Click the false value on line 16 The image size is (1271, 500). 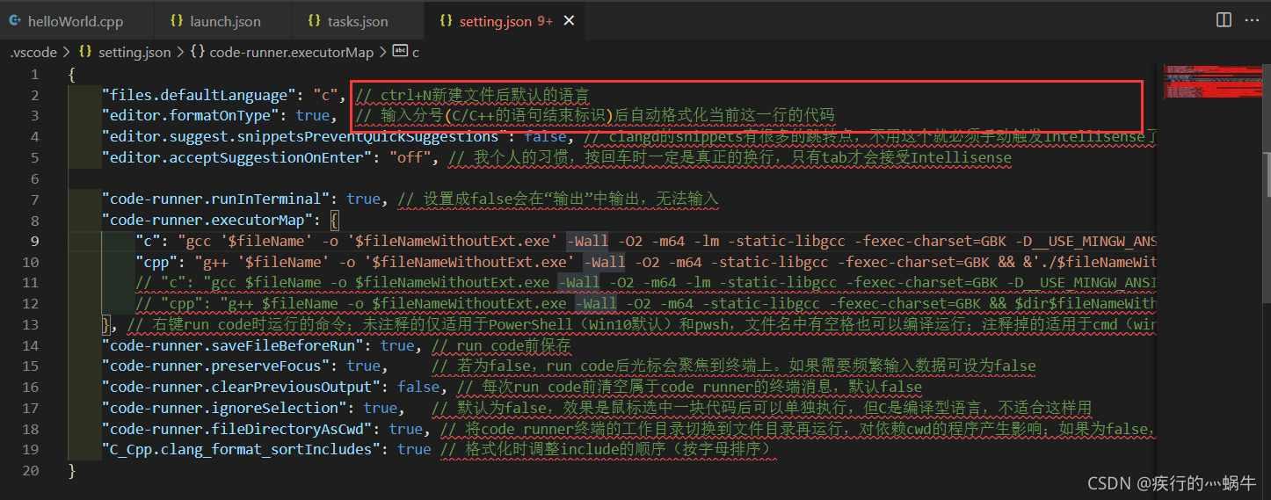(x=418, y=387)
